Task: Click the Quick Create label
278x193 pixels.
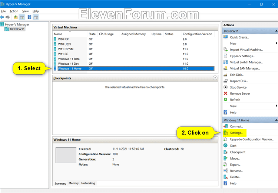Action: [239, 37]
